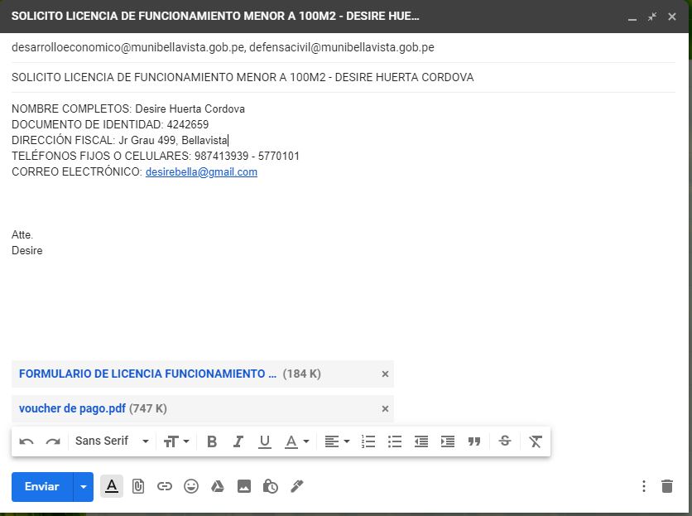Insert a numbered list
This screenshot has height=516, width=692.
(x=368, y=441)
